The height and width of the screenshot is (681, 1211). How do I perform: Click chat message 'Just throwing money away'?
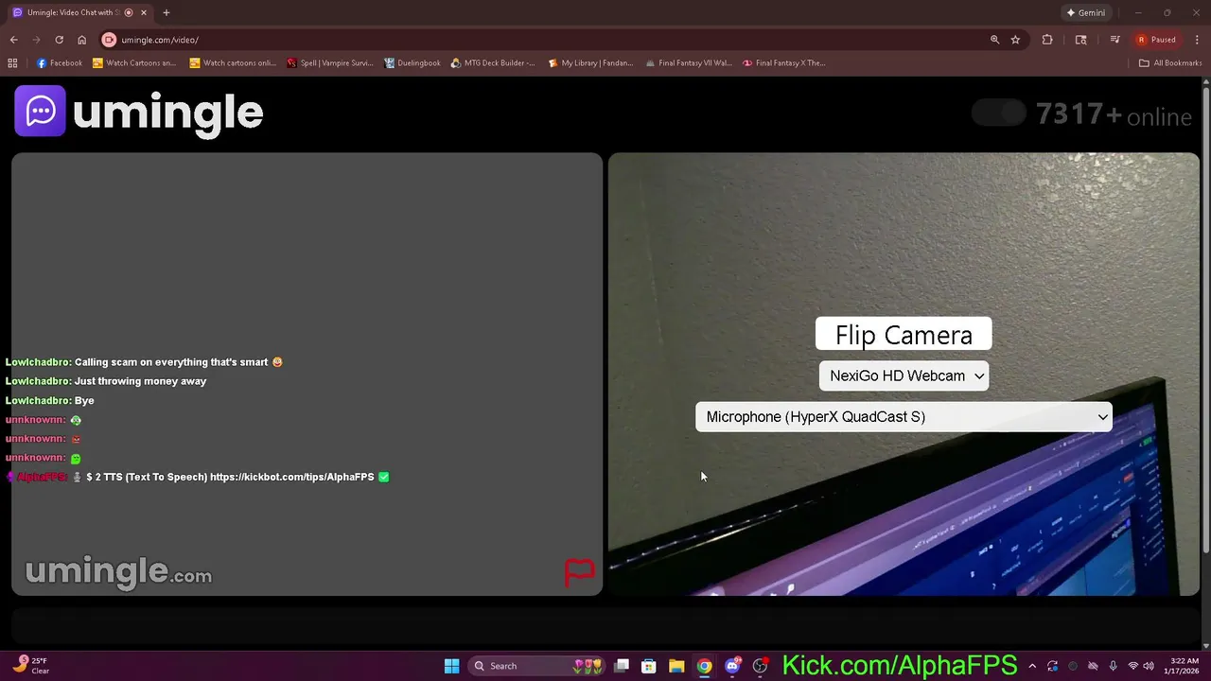[140, 381]
